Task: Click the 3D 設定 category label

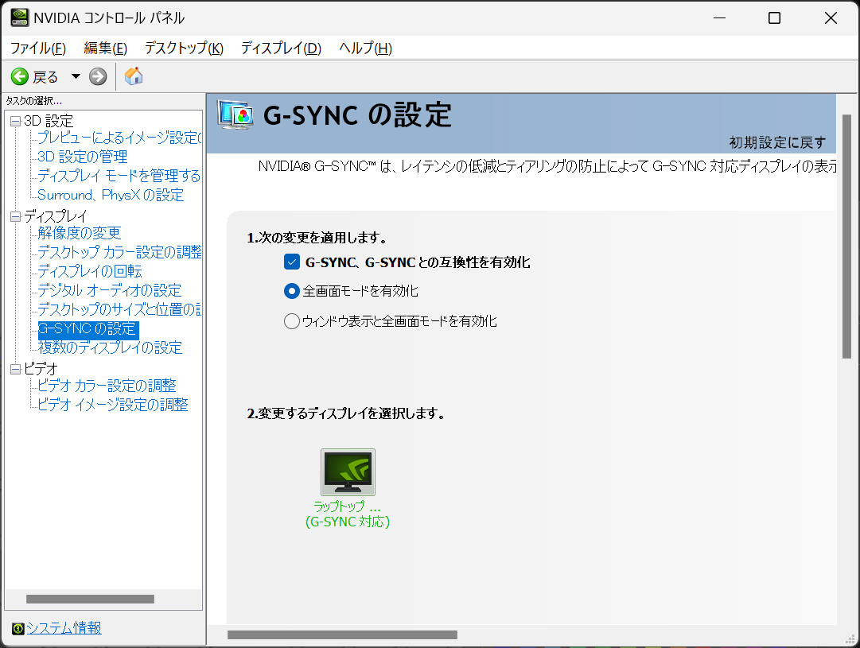Action: pos(49,121)
